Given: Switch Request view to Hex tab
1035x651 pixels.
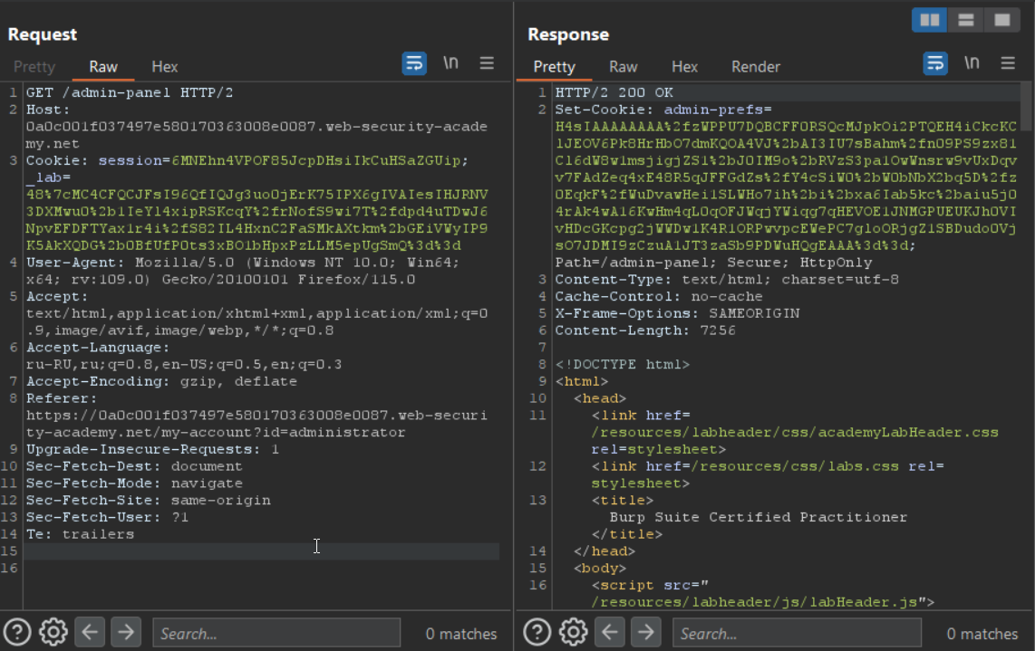Looking at the screenshot, I should point(165,66).
